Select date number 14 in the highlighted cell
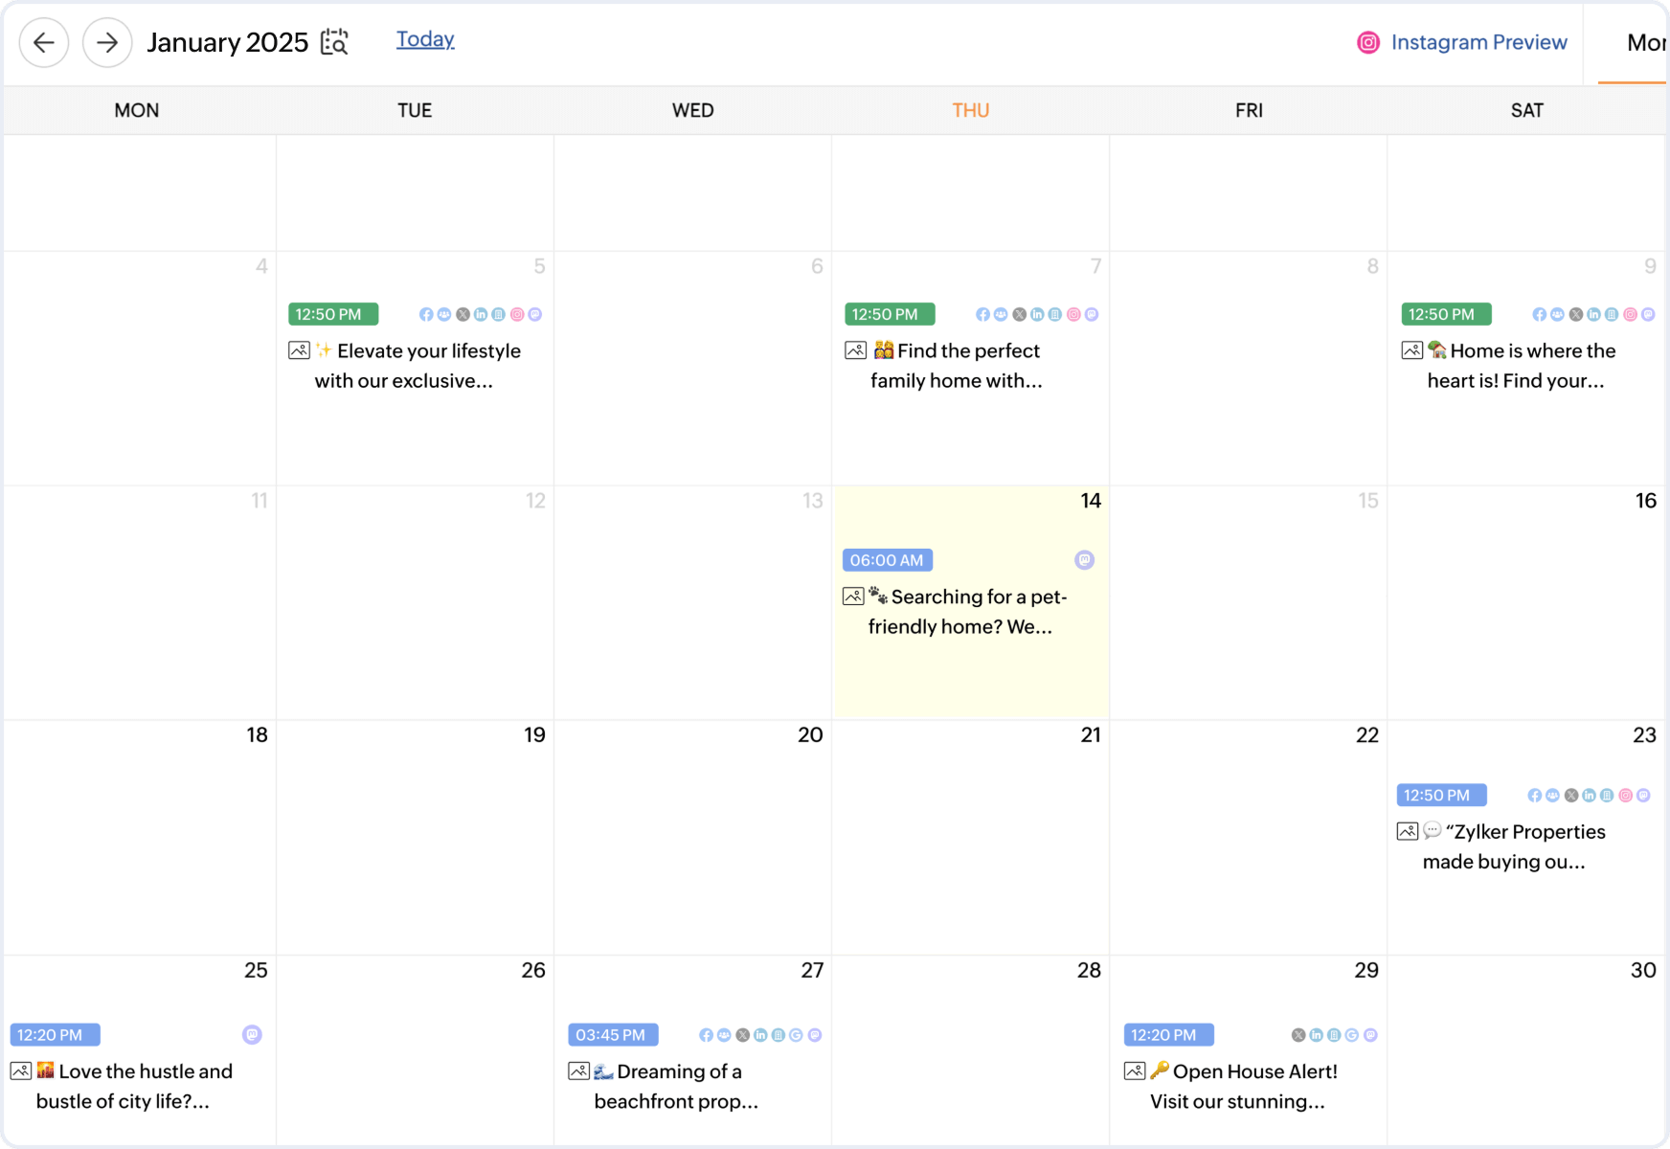The width and height of the screenshot is (1670, 1149). [x=1091, y=501]
